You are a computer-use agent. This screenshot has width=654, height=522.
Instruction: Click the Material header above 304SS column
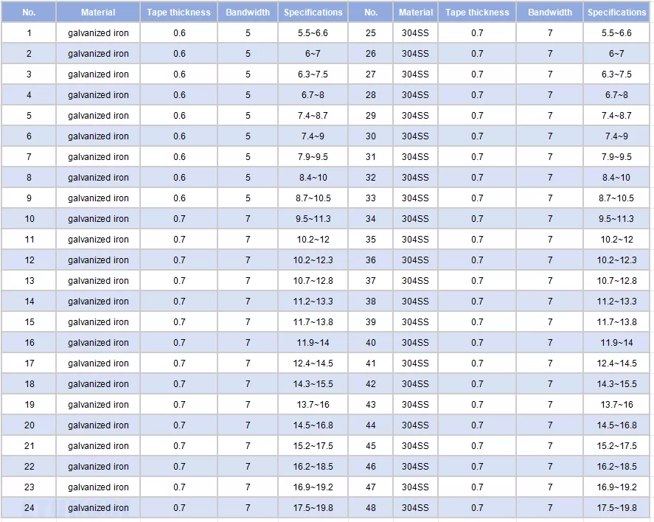(415, 13)
